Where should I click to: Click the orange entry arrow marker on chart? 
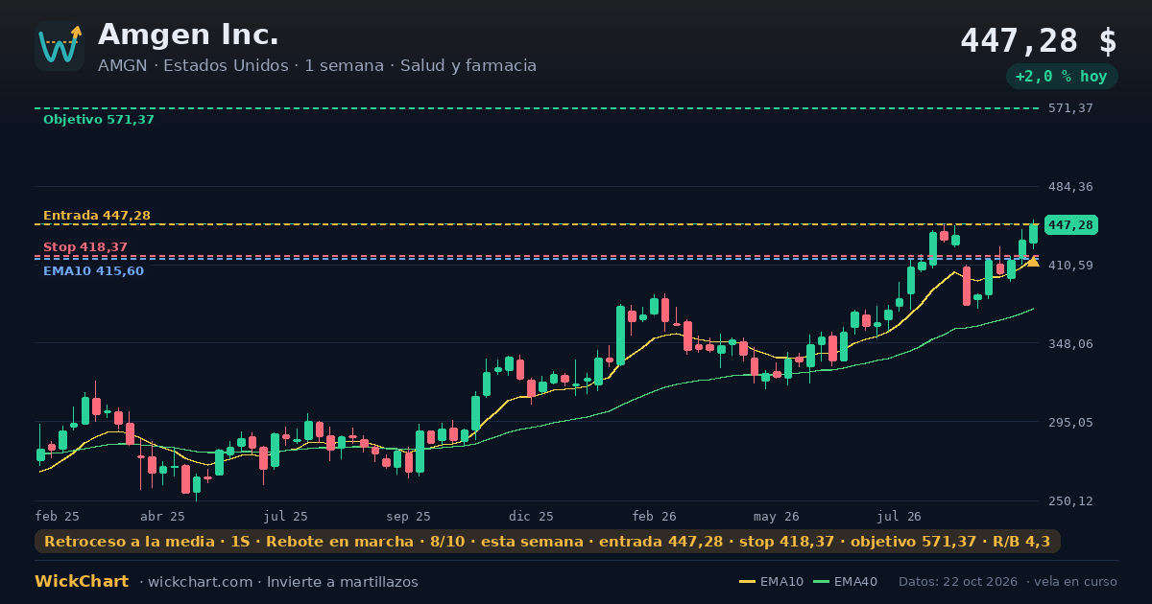coord(1033,261)
